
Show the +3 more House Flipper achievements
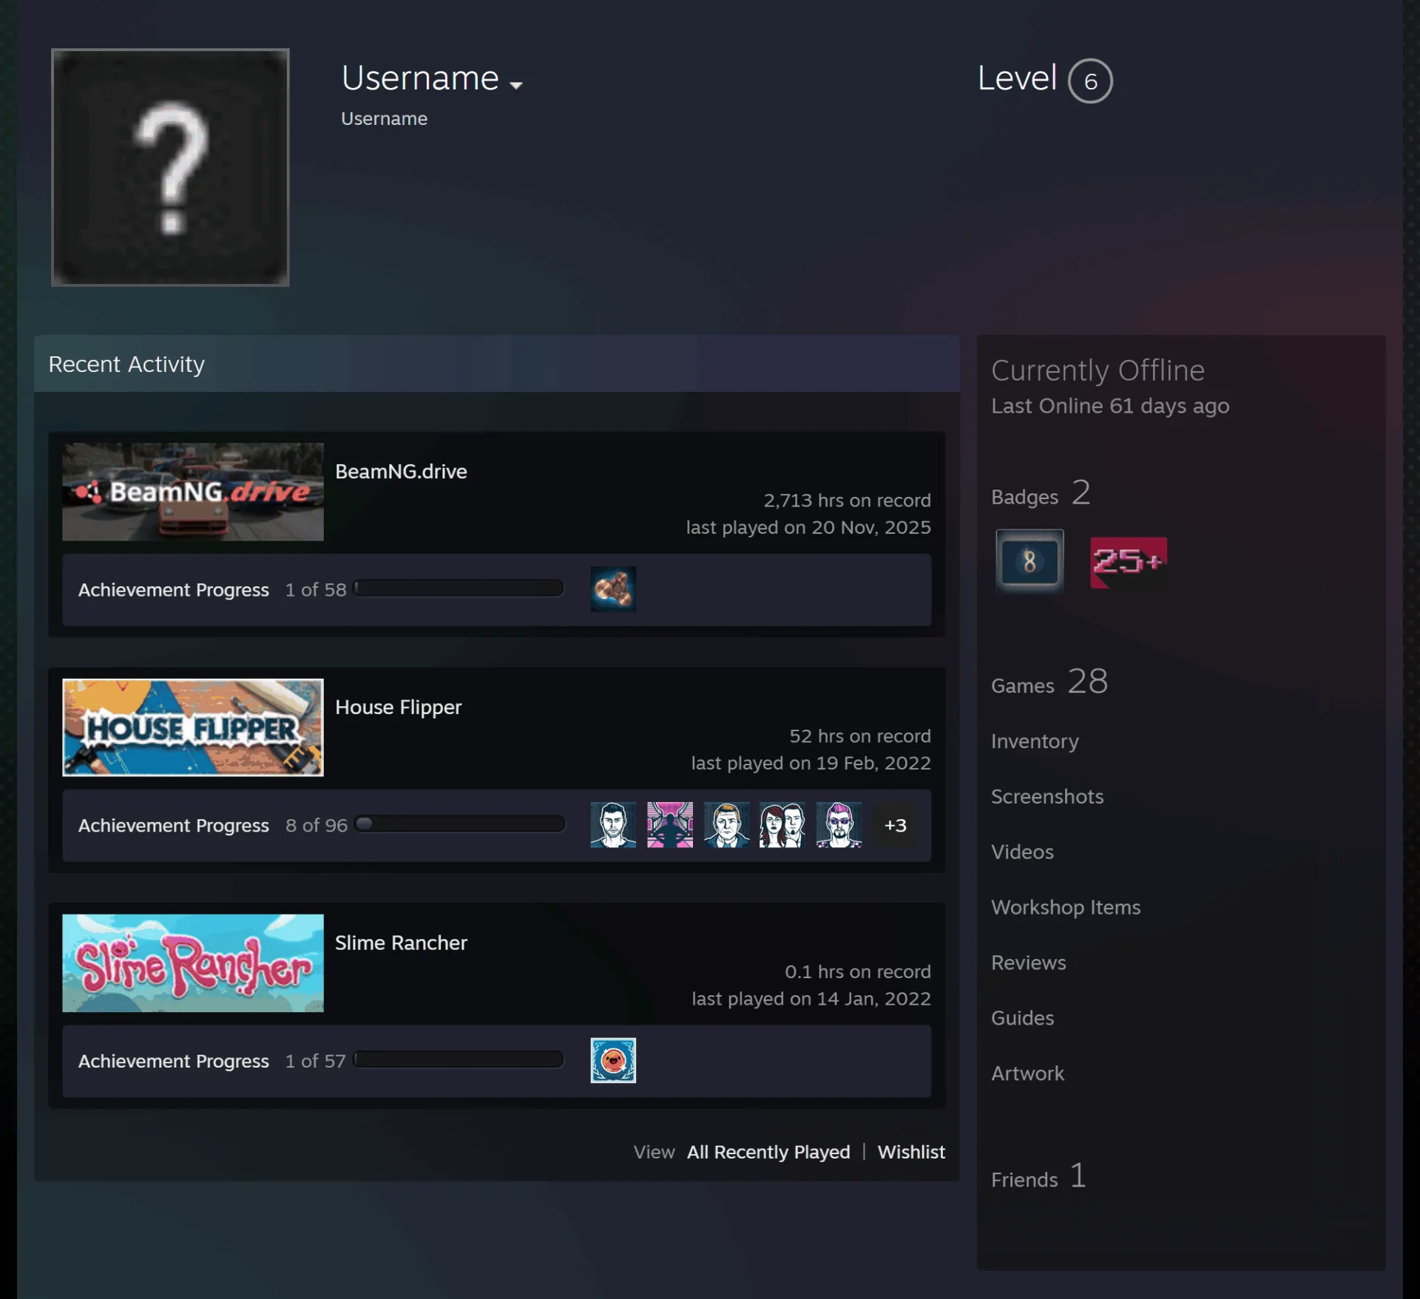pos(896,825)
